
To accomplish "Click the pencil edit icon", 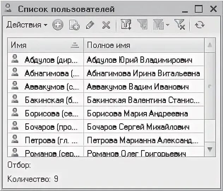I will click(90, 25).
